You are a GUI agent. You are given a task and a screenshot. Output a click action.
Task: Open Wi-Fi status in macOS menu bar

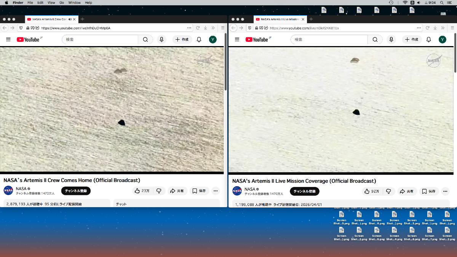click(x=405, y=3)
